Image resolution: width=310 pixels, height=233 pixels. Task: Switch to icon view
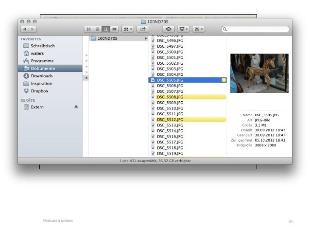pos(88,29)
